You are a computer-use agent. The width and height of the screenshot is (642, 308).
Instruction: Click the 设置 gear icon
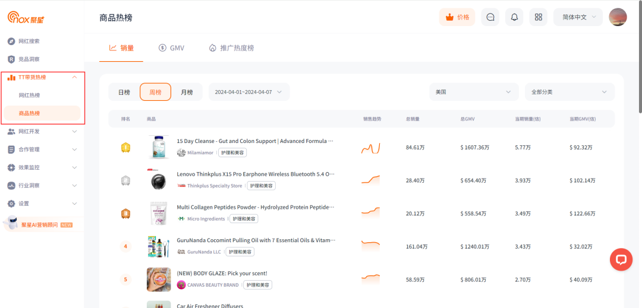(11, 204)
